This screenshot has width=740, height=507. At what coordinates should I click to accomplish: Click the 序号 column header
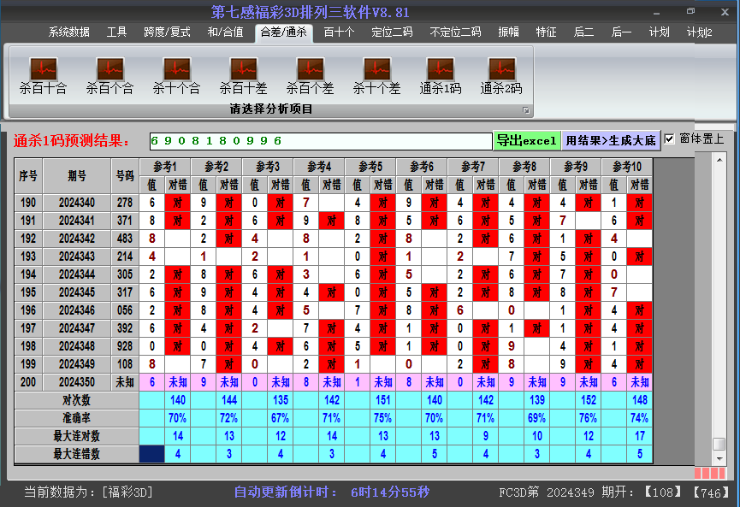pos(28,176)
